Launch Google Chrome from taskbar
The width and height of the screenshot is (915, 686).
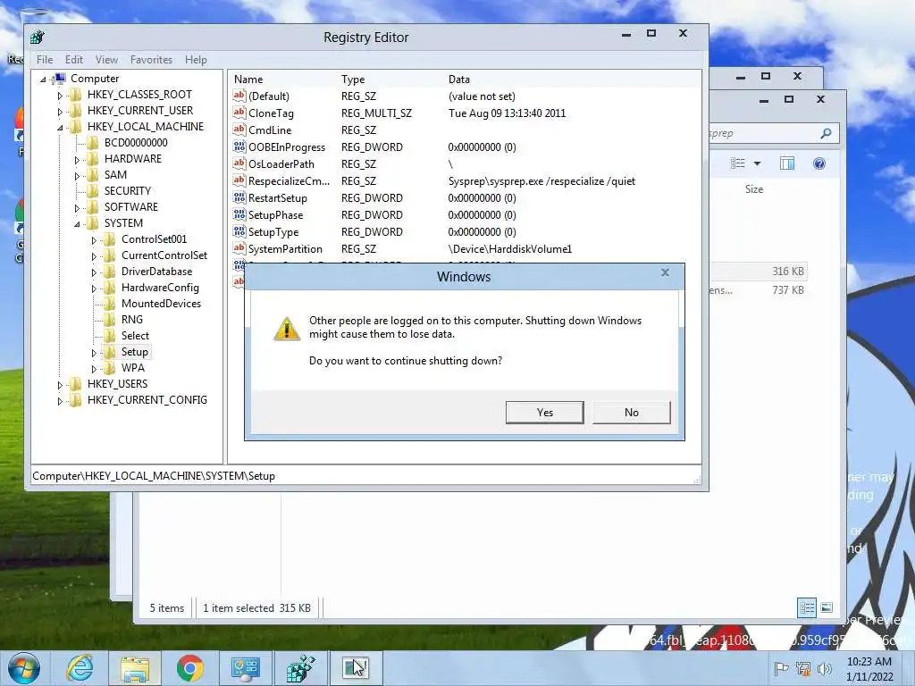pos(190,668)
